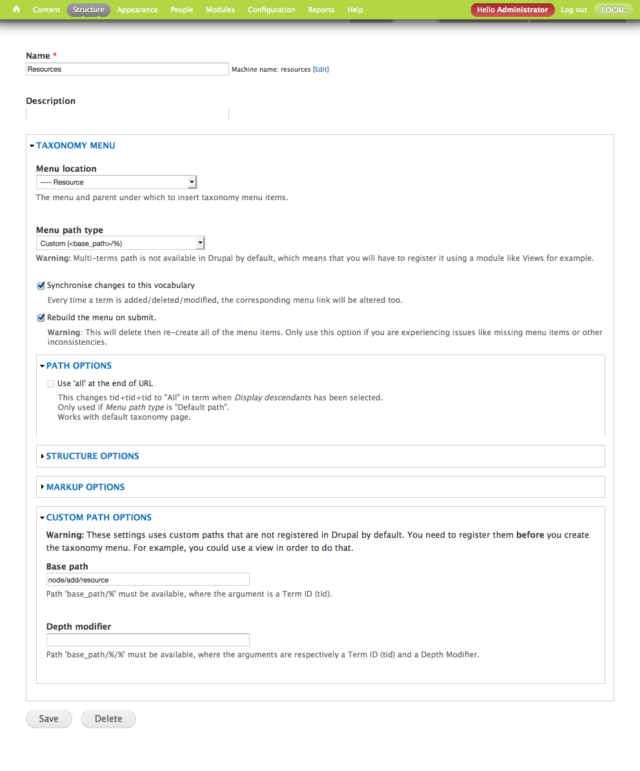Image resolution: width=640 pixels, height=771 pixels.
Task: Collapse the Custom Path Options section
Action: coord(99,517)
